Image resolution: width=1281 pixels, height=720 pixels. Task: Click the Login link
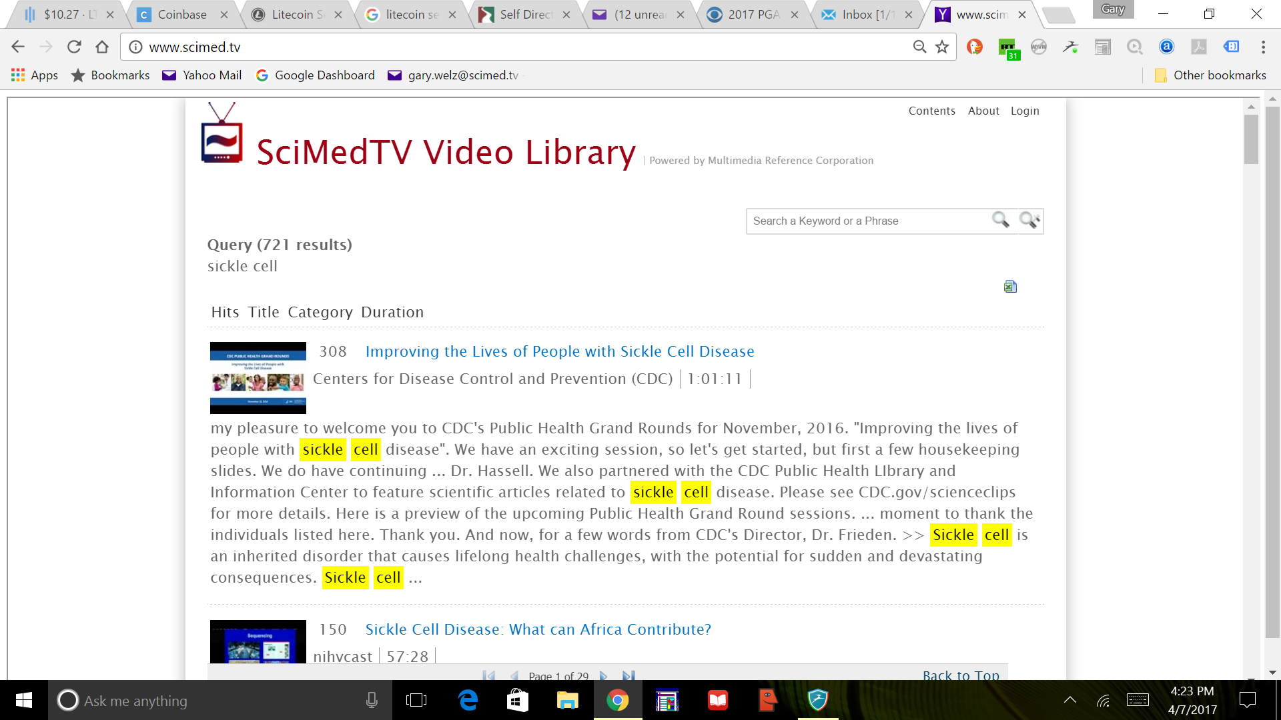[x=1025, y=111]
